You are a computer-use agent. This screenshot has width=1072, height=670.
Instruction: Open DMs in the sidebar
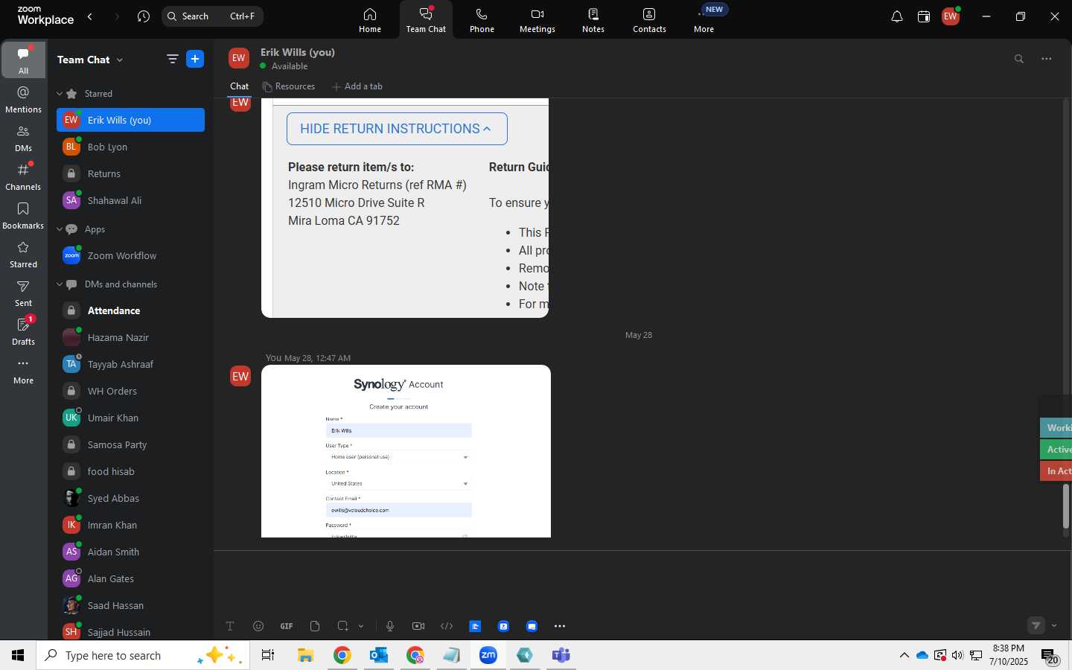pyautogui.click(x=24, y=138)
